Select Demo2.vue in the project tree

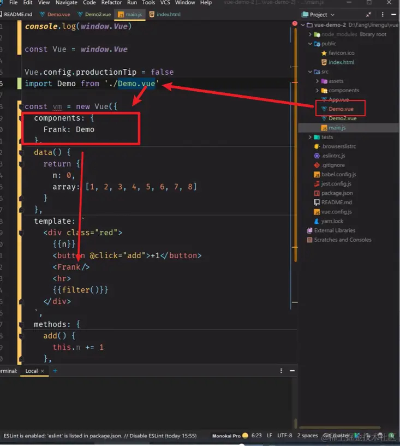tap(342, 118)
